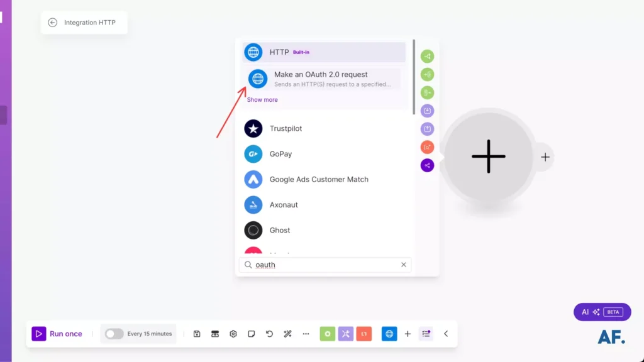This screenshot has width=644, height=362.
Task: Click the purple download-tray side icon
Action: (427, 111)
